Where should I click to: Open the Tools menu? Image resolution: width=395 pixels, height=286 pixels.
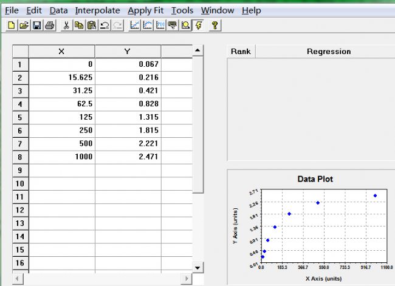[x=182, y=10]
